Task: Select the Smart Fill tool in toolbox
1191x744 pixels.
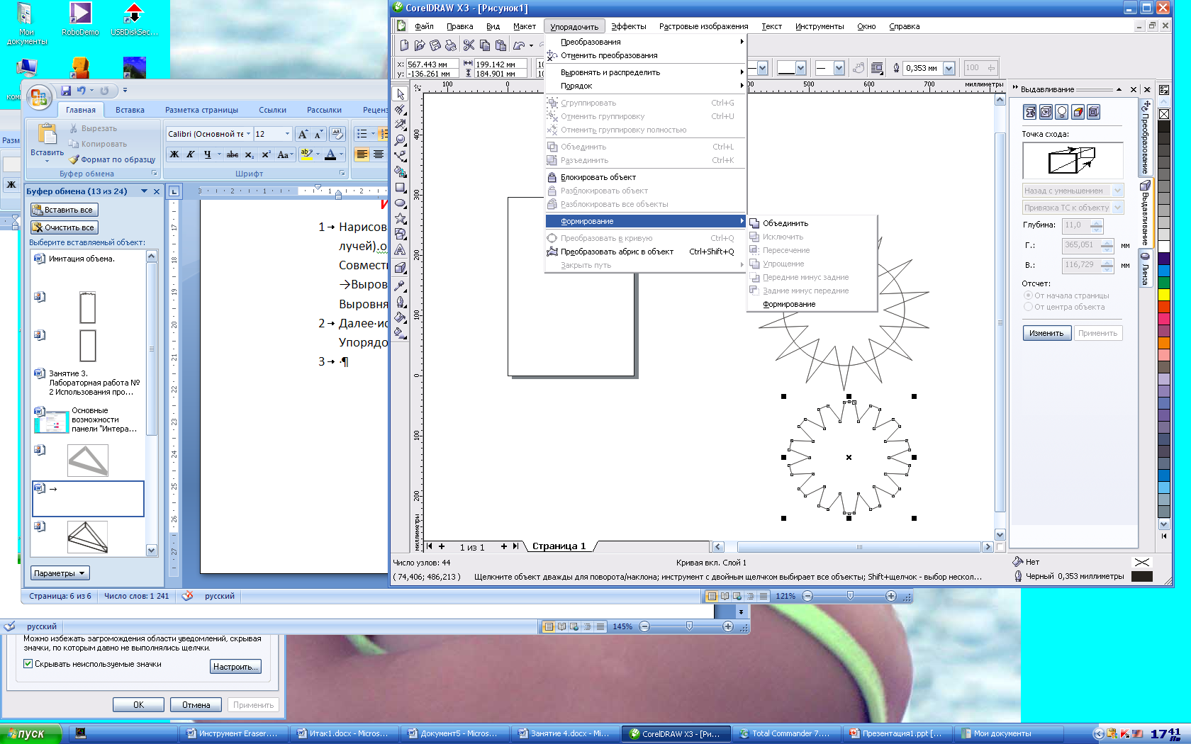Action: pos(401,172)
